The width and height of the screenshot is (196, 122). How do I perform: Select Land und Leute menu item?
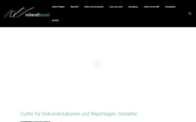116,7
